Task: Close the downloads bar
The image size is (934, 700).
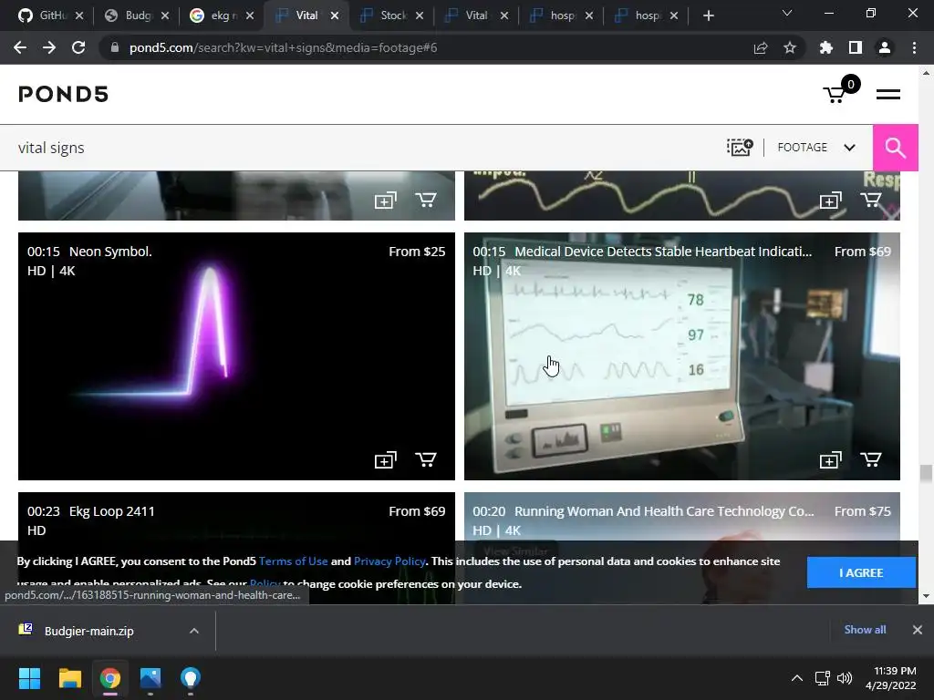Action: coord(918,630)
